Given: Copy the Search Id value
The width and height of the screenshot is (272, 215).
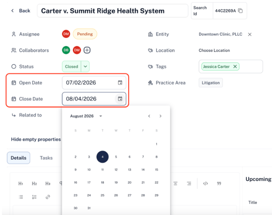Looking at the screenshot, I should pyautogui.click(x=240, y=11).
